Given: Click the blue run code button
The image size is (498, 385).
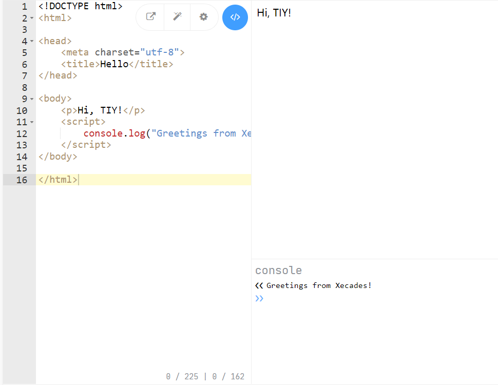Looking at the screenshot, I should coord(235,17).
